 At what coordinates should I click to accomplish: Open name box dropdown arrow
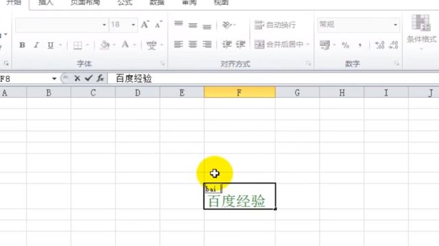click(54, 79)
